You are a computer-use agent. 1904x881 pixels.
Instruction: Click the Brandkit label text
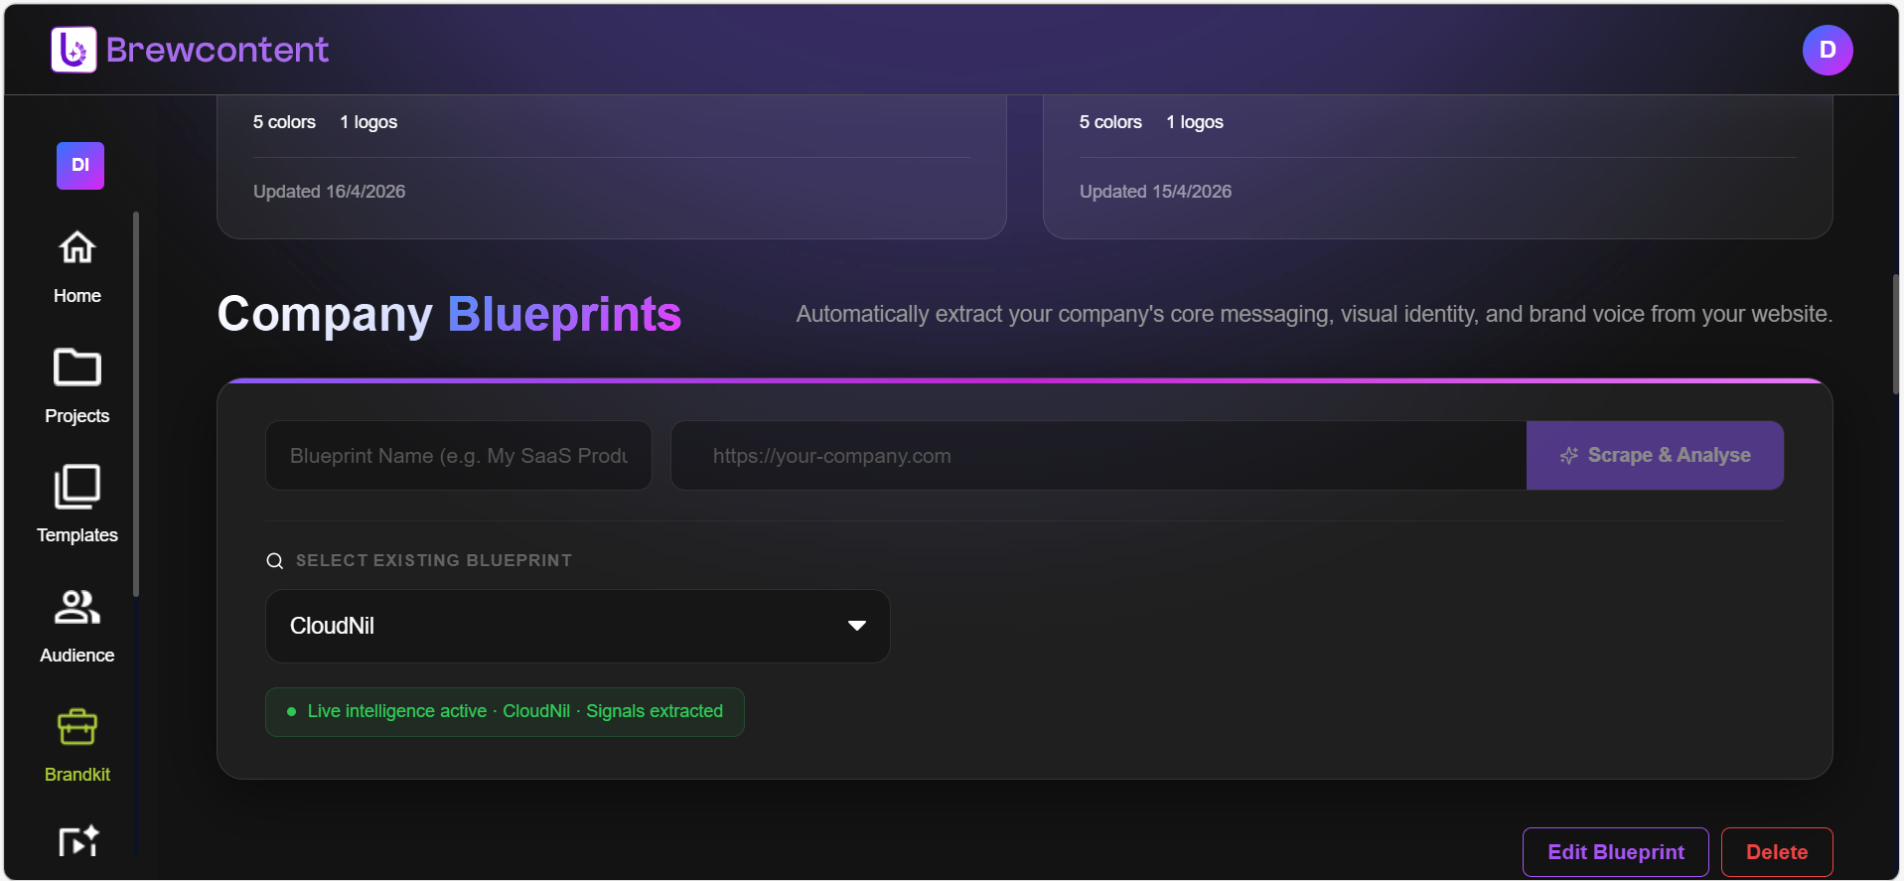pyautogui.click(x=77, y=775)
